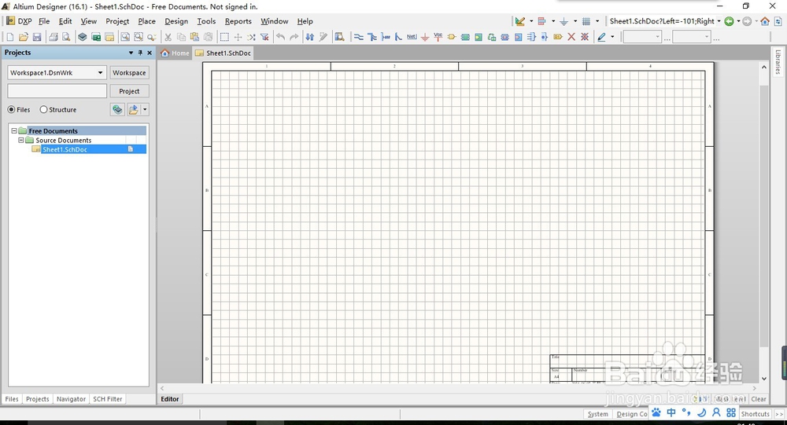Open the Place menu
787x425 pixels.
click(x=146, y=21)
